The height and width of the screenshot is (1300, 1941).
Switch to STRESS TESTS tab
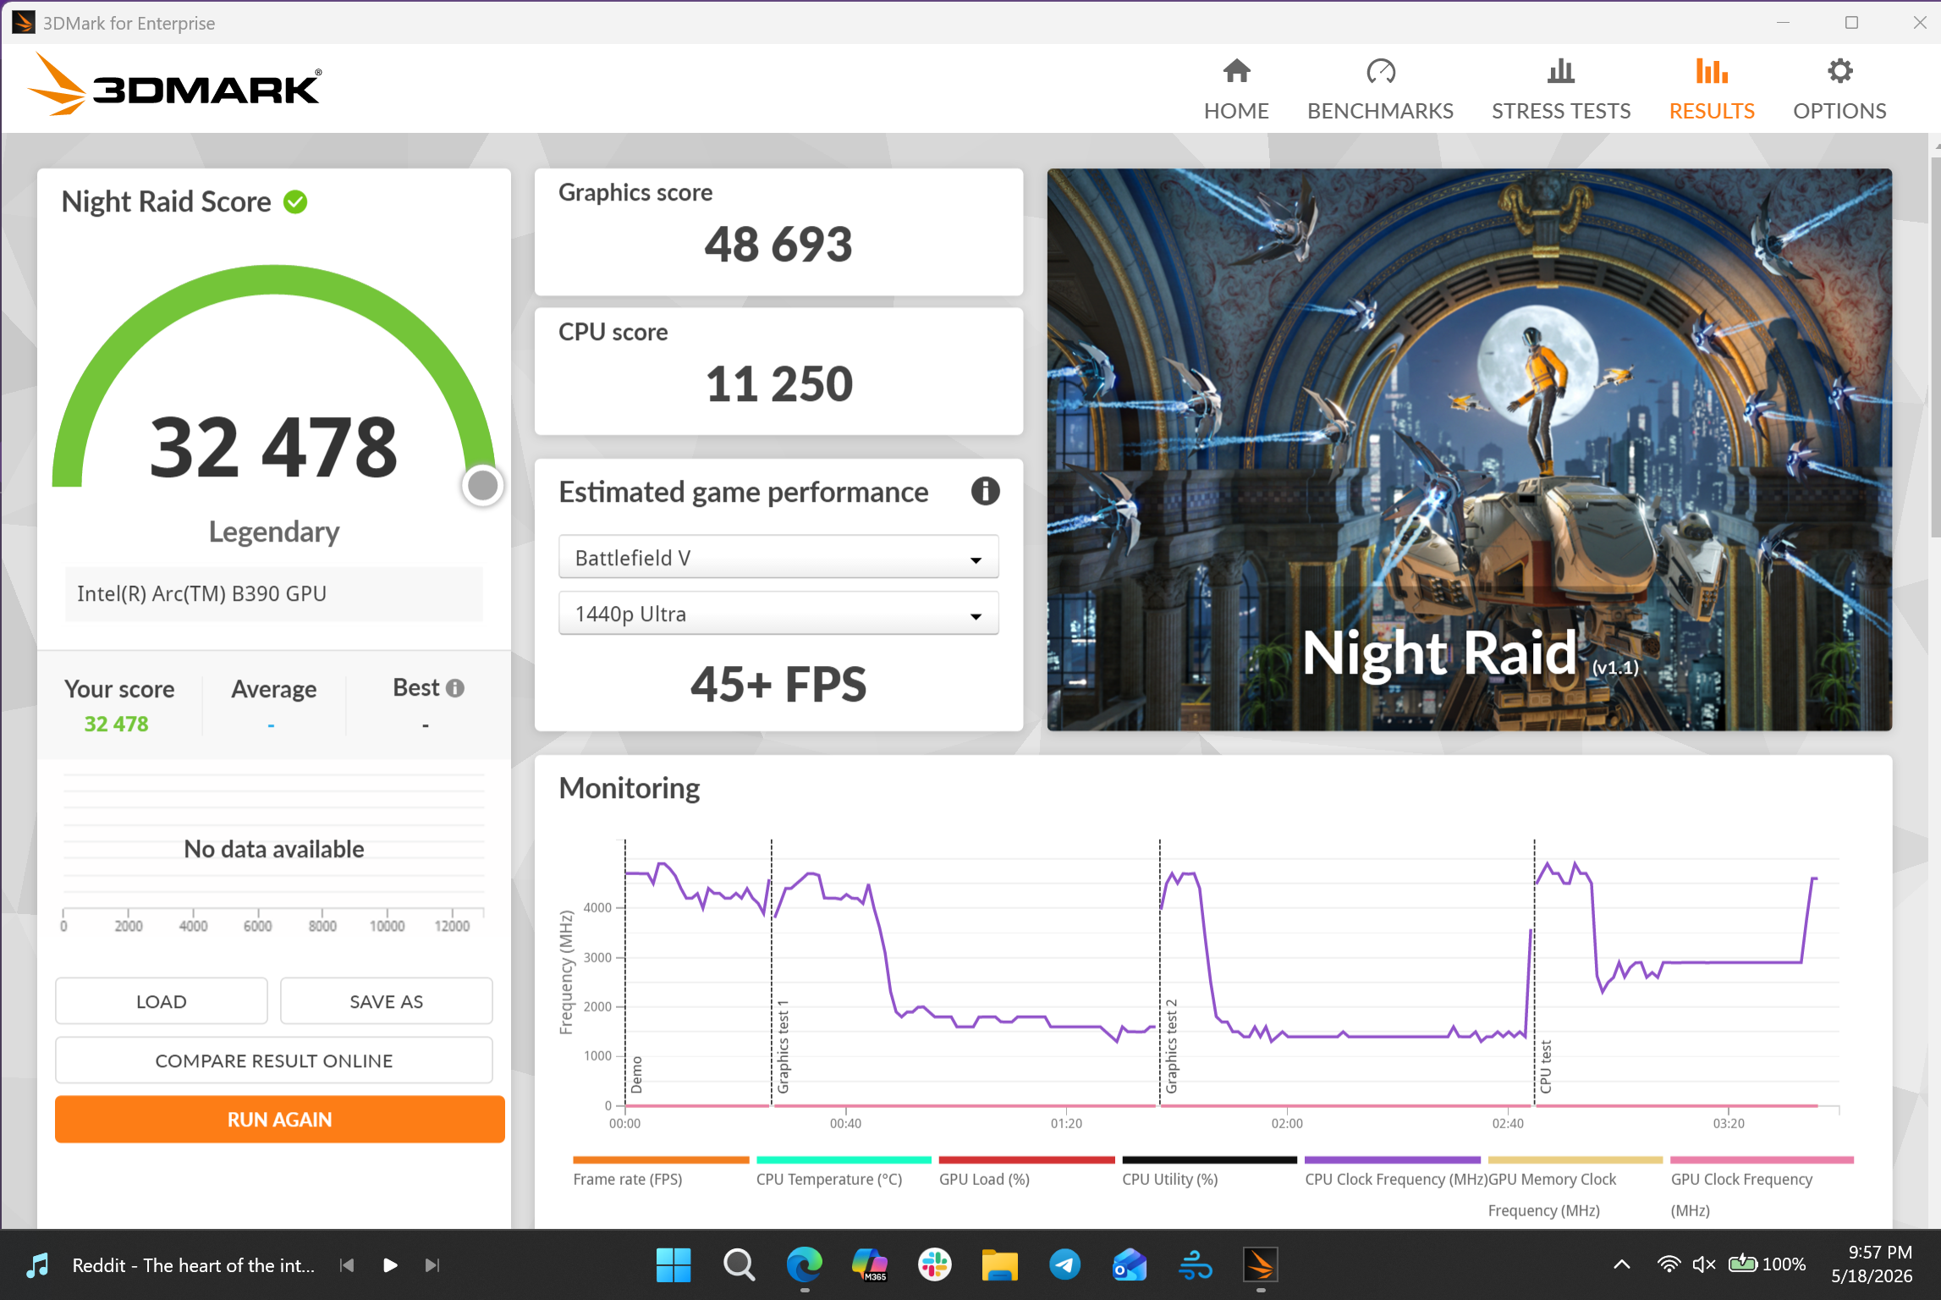tap(1560, 90)
